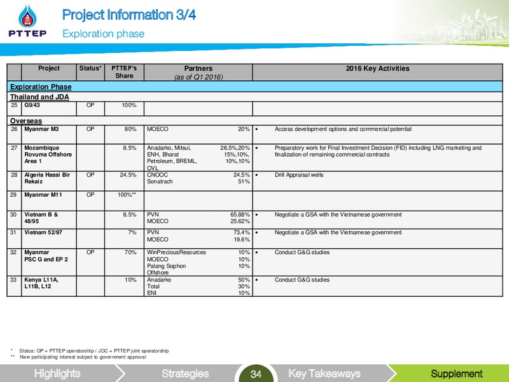
Task: Click the 100%** share of Myanmar M11
Action: (127, 195)
